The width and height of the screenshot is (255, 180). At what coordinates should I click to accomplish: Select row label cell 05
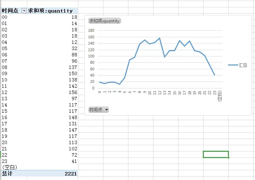(x=14, y=48)
